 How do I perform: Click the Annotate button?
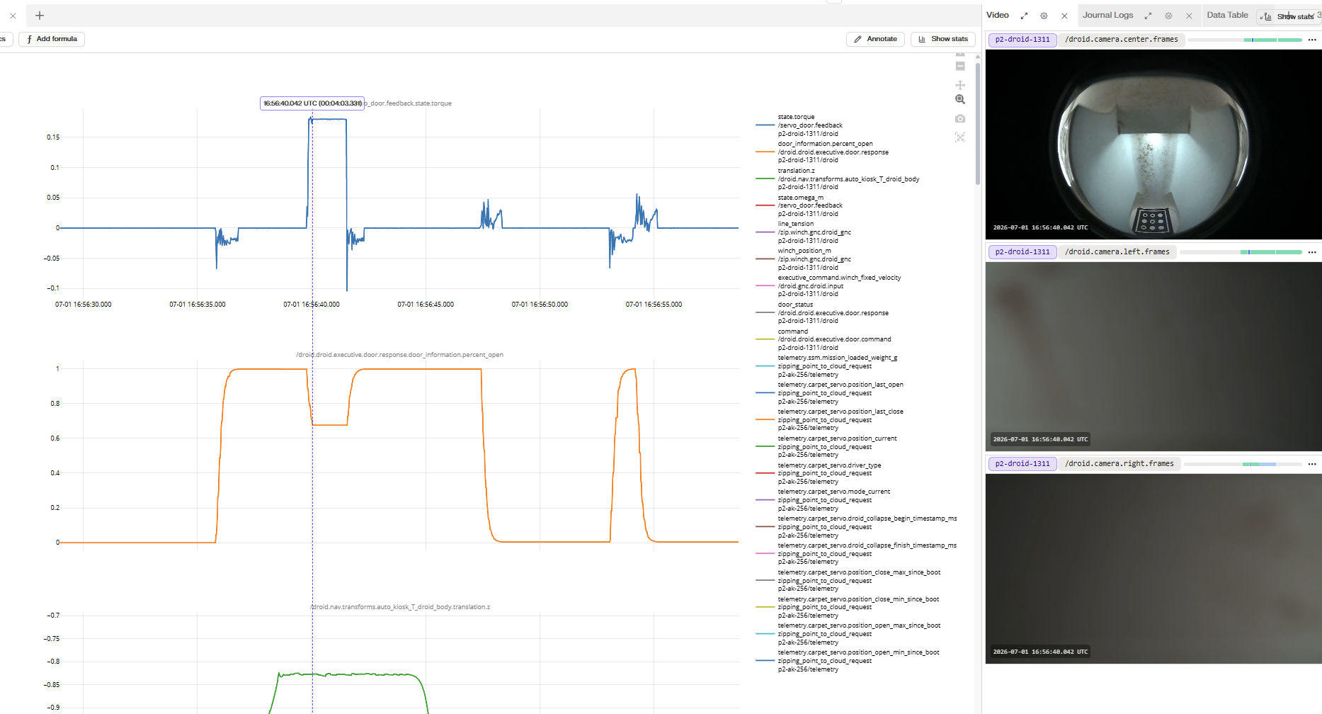tap(875, 39)
